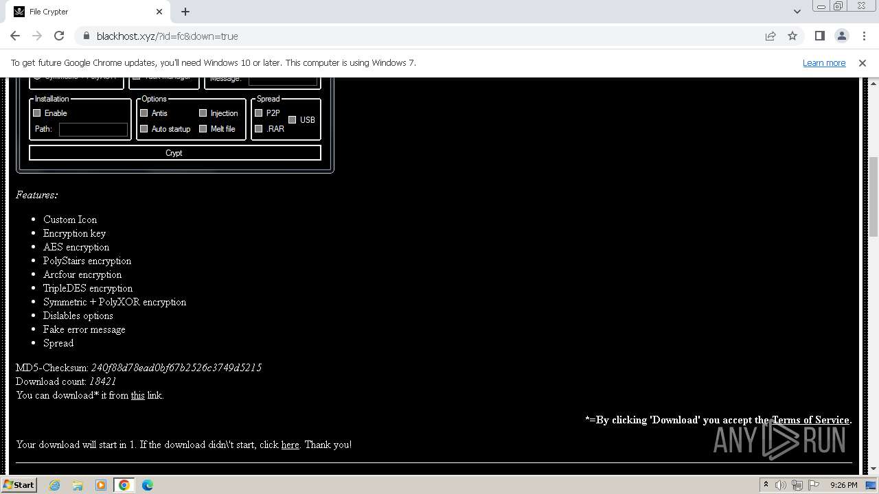Click the download count 18421
The image size is (879, 494).
point(103,381)
